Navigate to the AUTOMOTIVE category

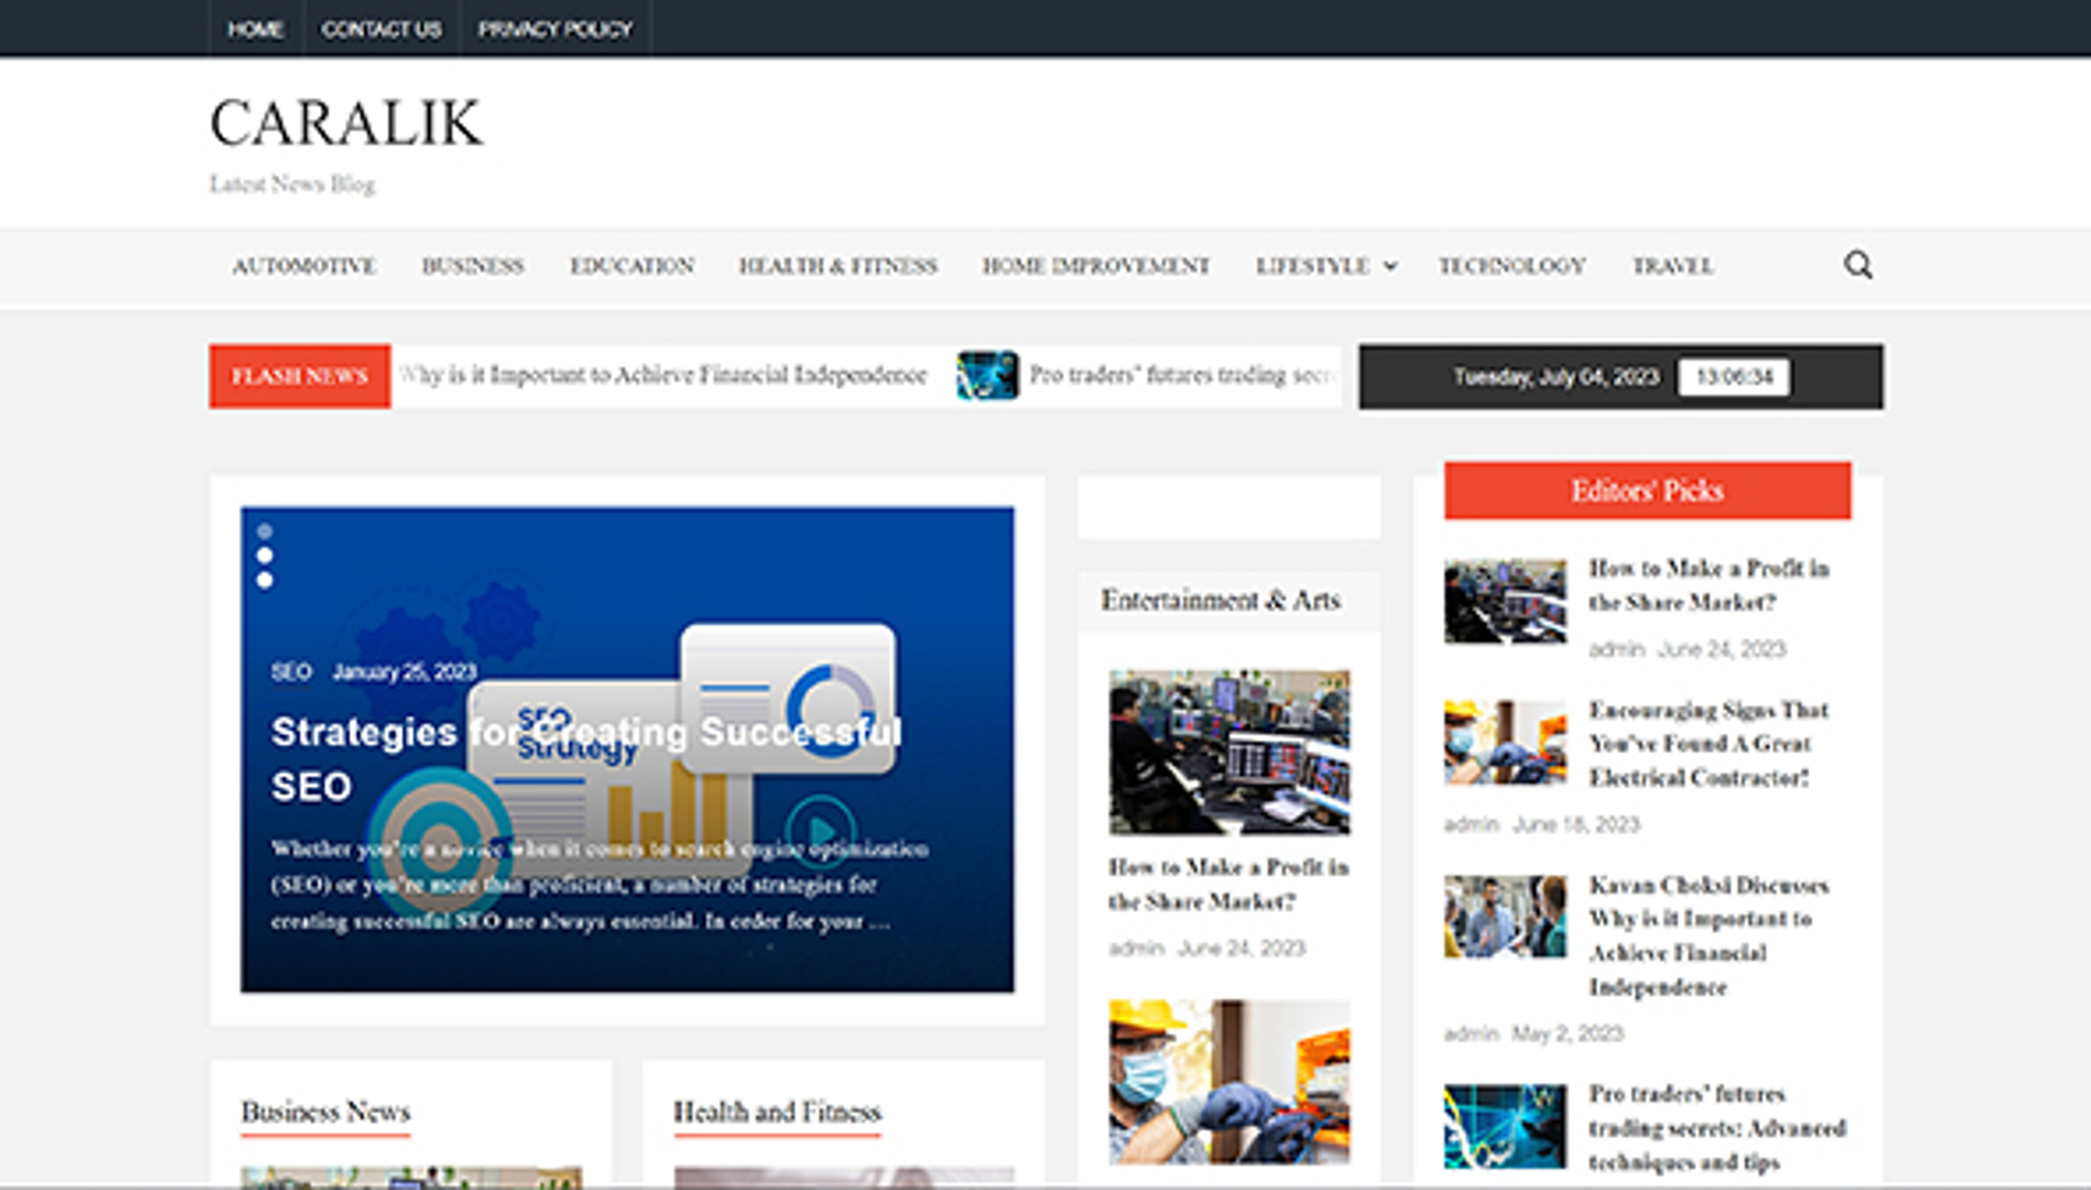click(x=303, y=265)
